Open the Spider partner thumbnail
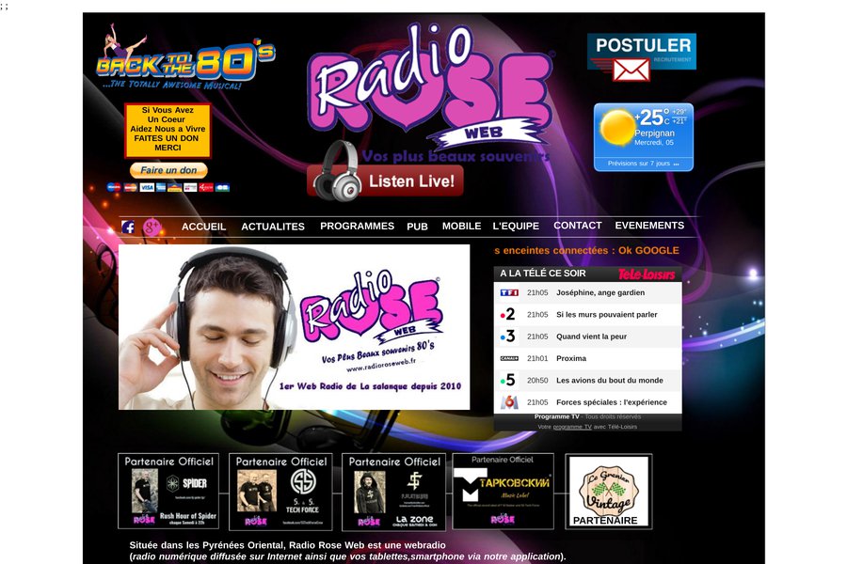 point(168,491)
